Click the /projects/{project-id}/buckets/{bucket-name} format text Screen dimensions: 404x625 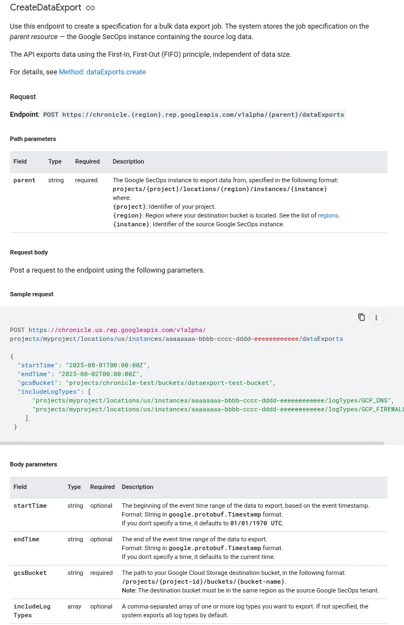coord(203,581)
